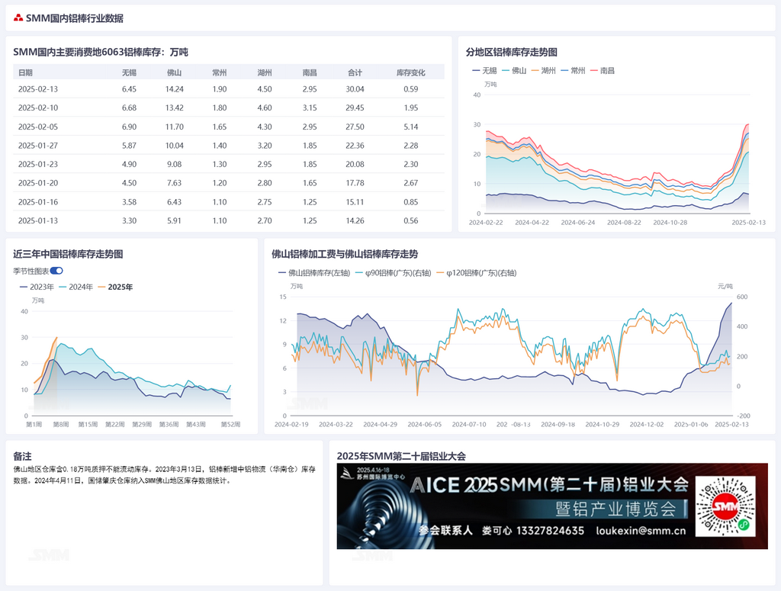Click the QR code on the banner
Viewport: 781px width, 591px height.
point(725,506)
